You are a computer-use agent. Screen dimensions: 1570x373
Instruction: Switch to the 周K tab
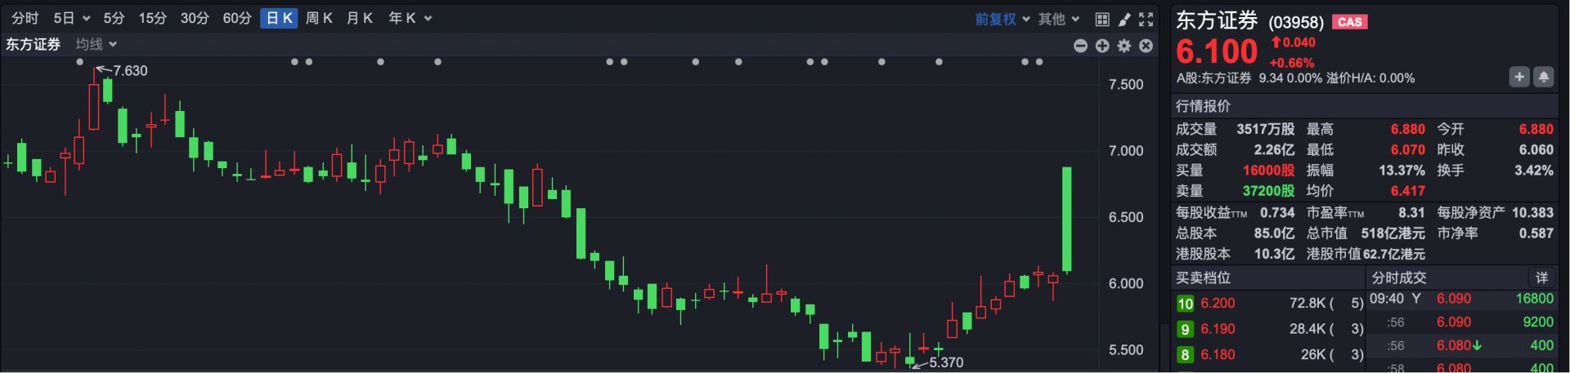[319, 18]
